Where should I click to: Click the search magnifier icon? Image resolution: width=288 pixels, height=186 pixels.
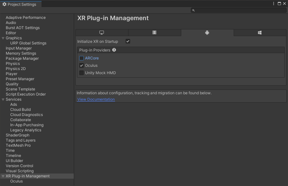pos(193,10)
